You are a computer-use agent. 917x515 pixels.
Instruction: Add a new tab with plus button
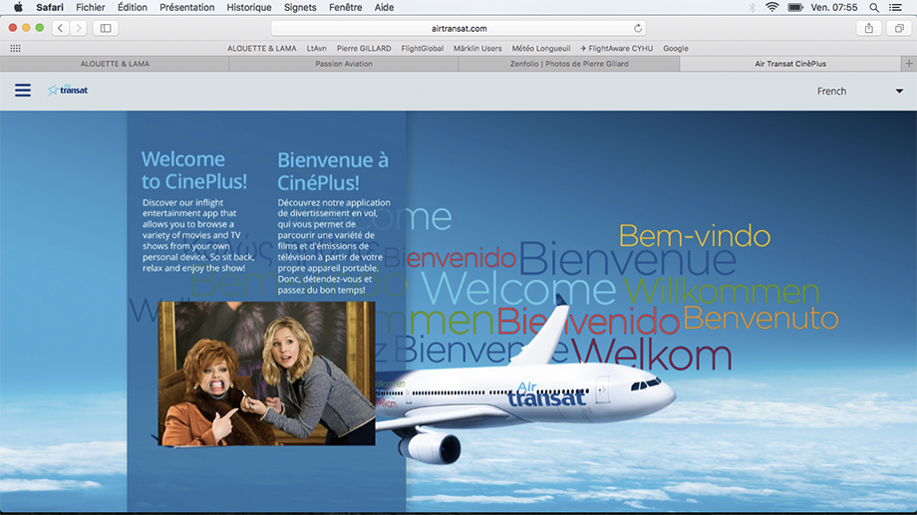pos(909,64)
